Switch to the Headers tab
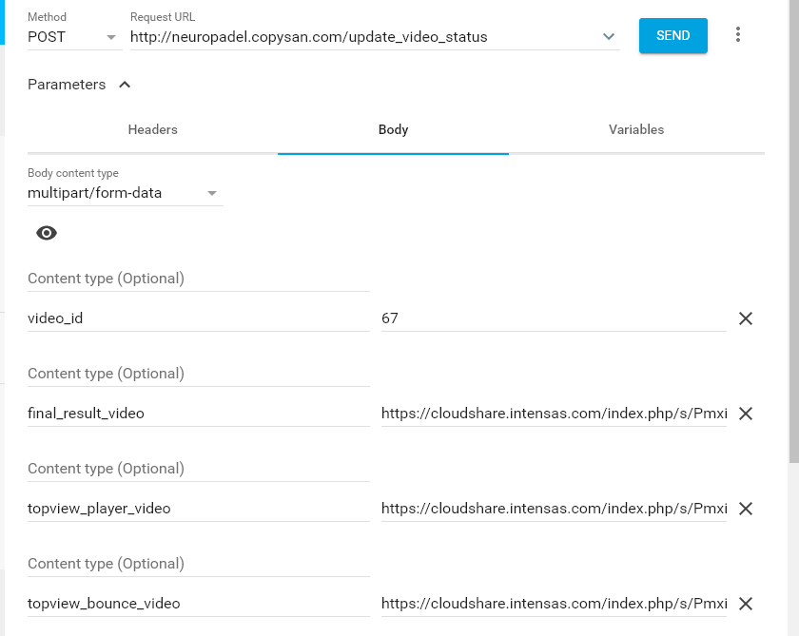 152,129
